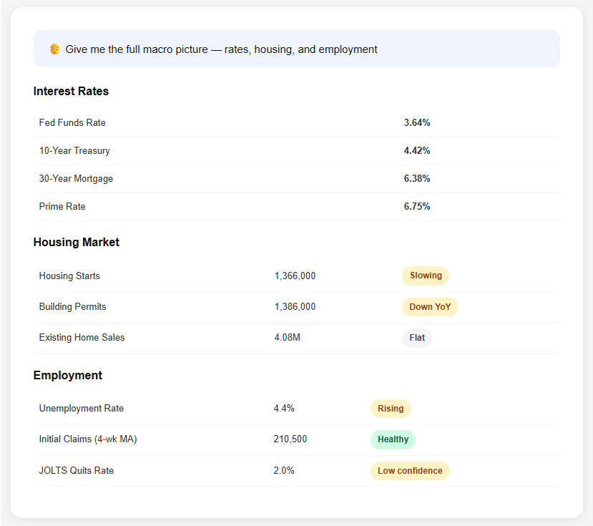
Task: Click the Down YoY badge on Building Permits
Action: click(x=430, y=306)
